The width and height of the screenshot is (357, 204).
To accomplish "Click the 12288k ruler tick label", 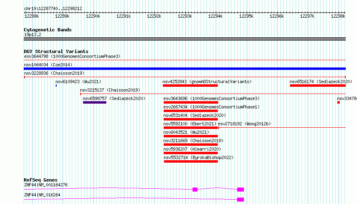I will point(32,16).
